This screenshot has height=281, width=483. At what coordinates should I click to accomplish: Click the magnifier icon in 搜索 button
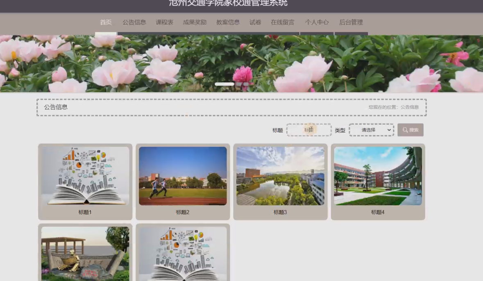tap(405, 130)
